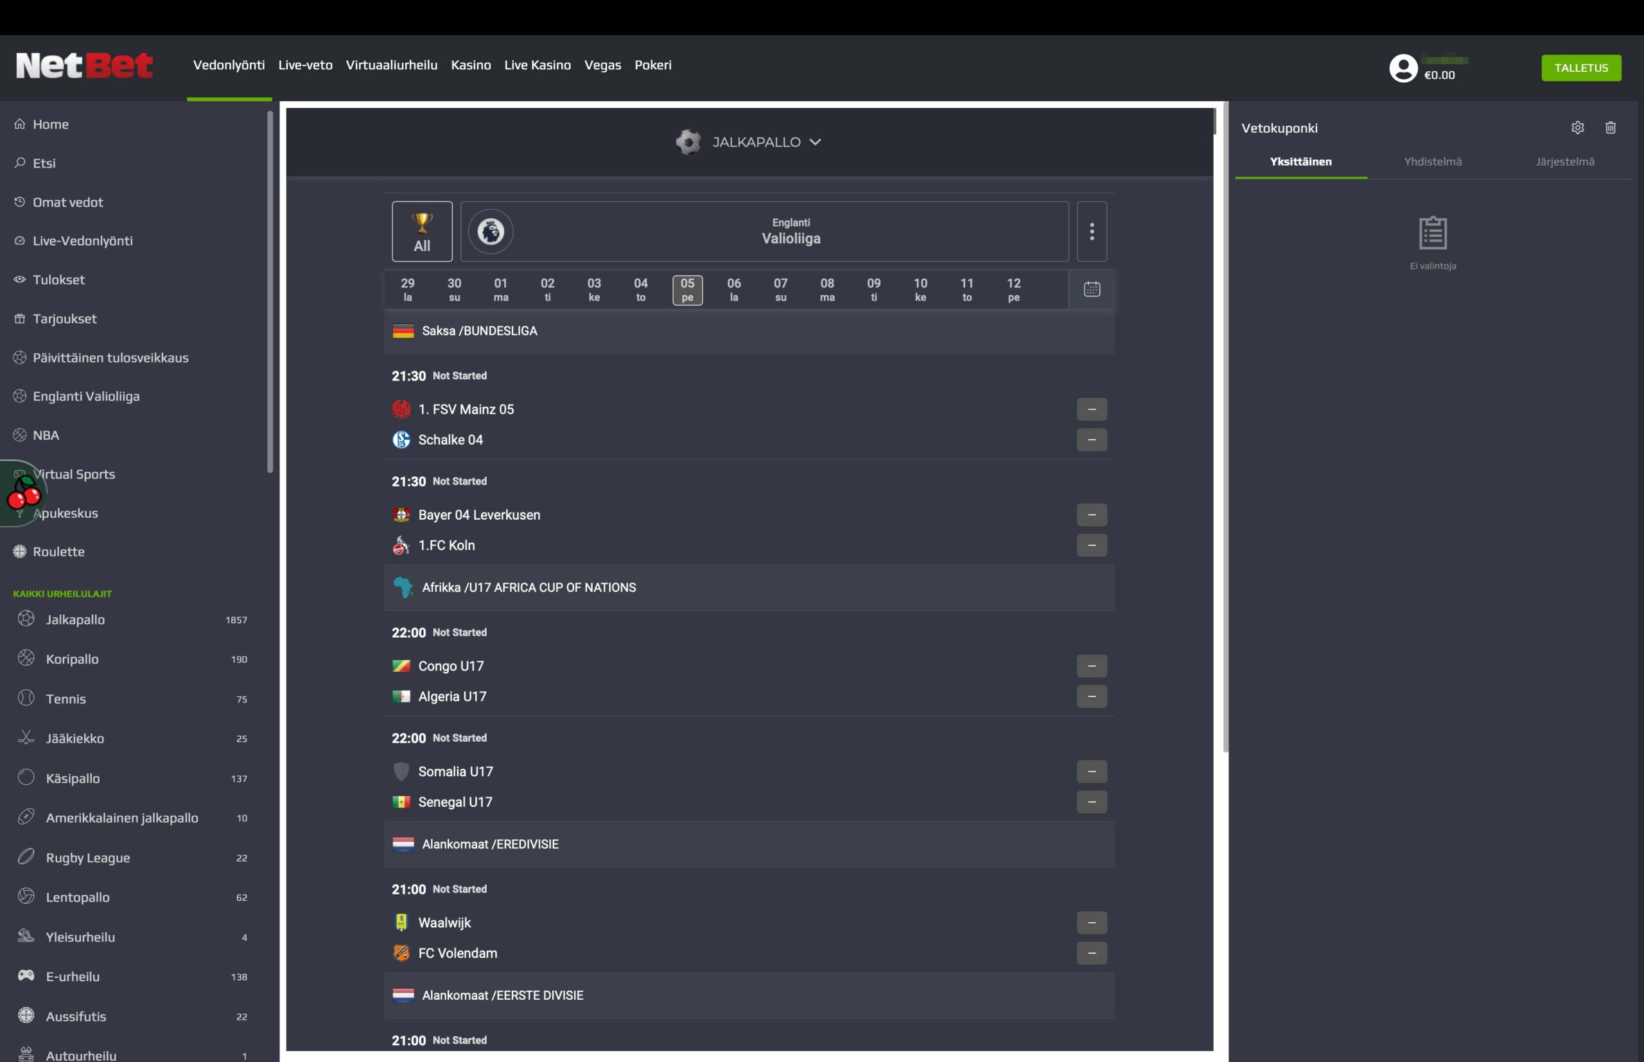
Task: Open bet slip settings gear icon
Action: point(1577,128)
